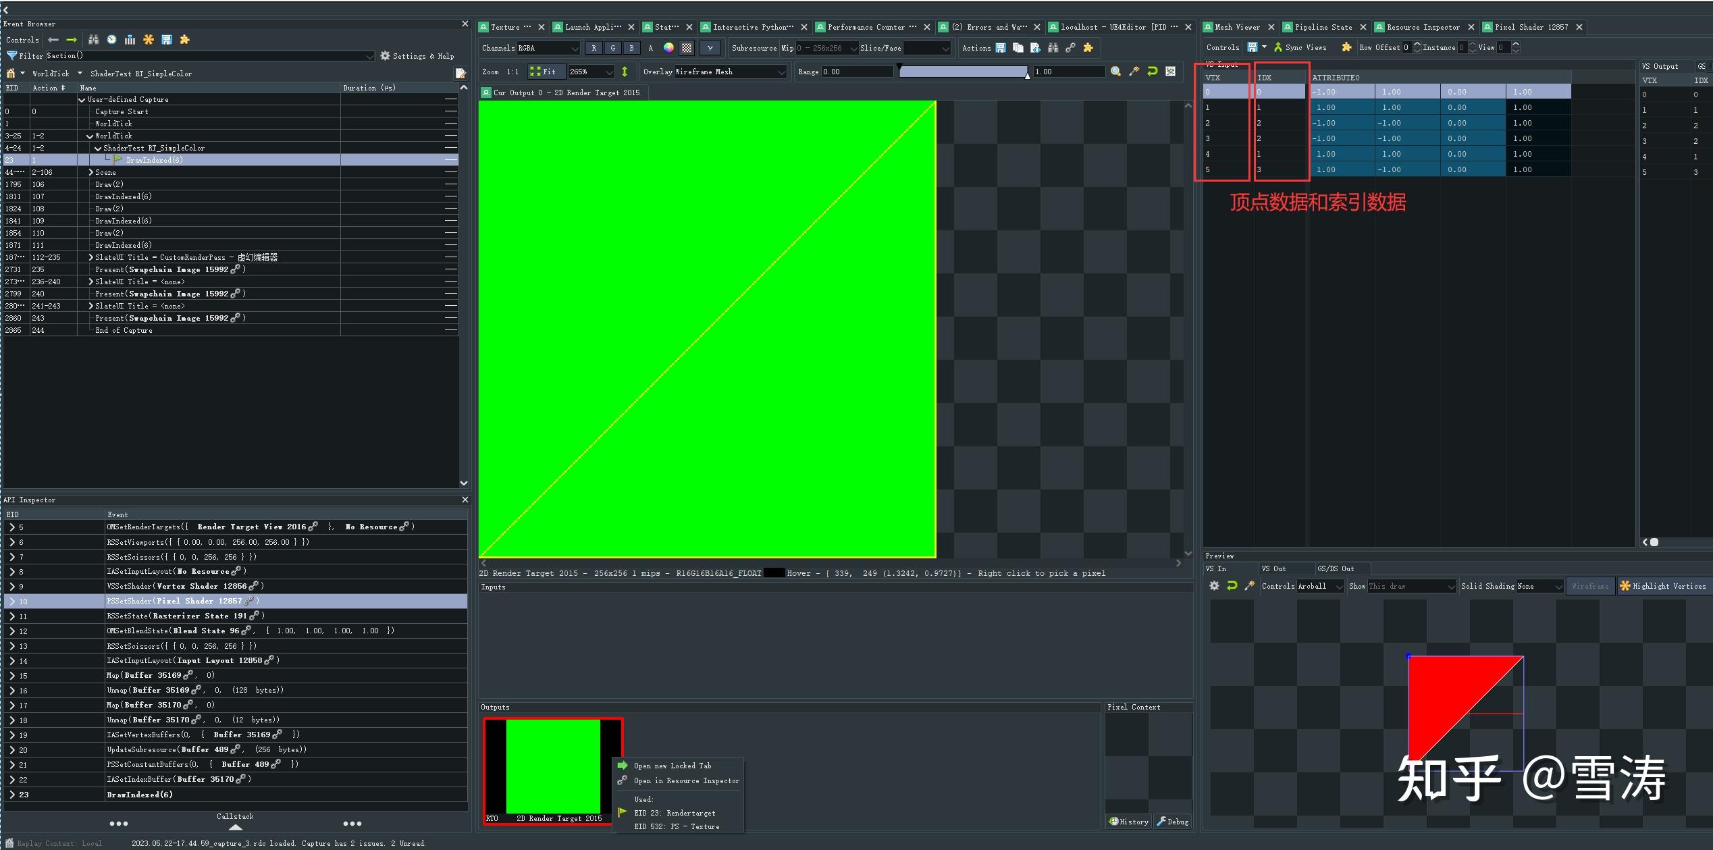Viewport: 1713px width, 850px height.
Task: Open texture search binoculars in Event Browser
Action: pyautogui.click(x=93, y=40)
